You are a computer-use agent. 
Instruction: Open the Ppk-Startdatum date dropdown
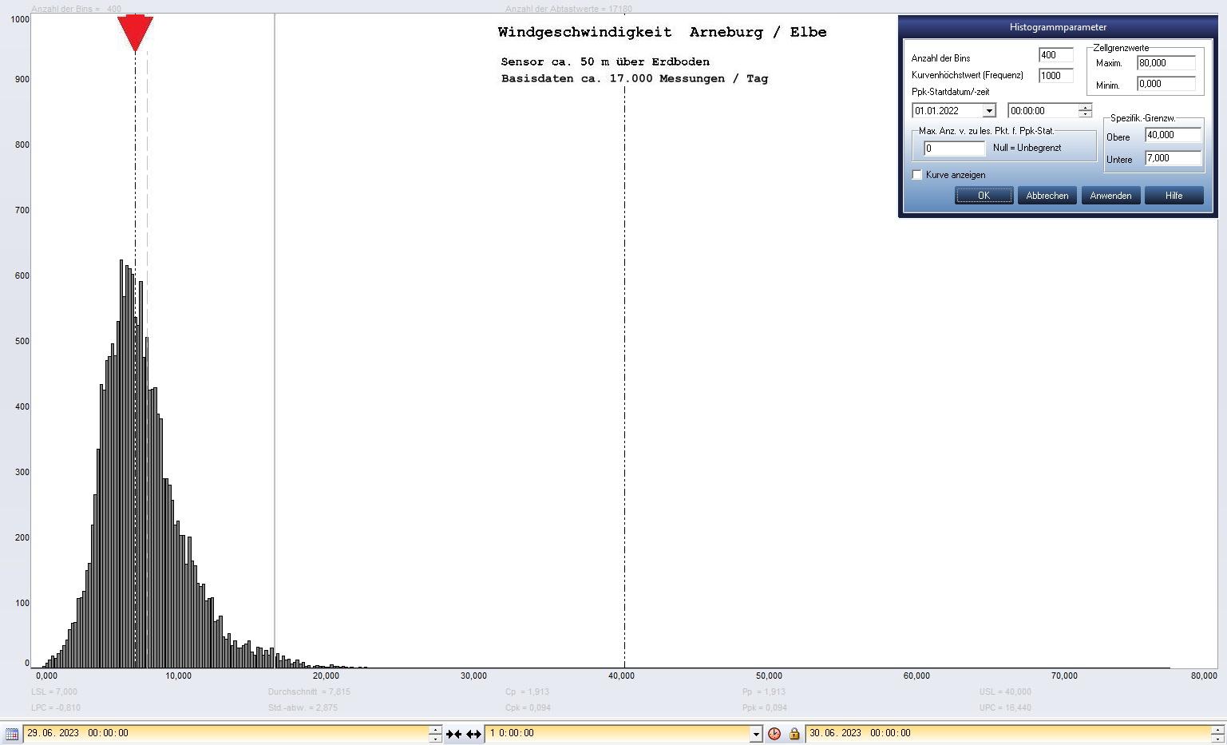click(989, 111)
